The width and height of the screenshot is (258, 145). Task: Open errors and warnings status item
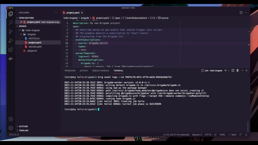[14, 135]
